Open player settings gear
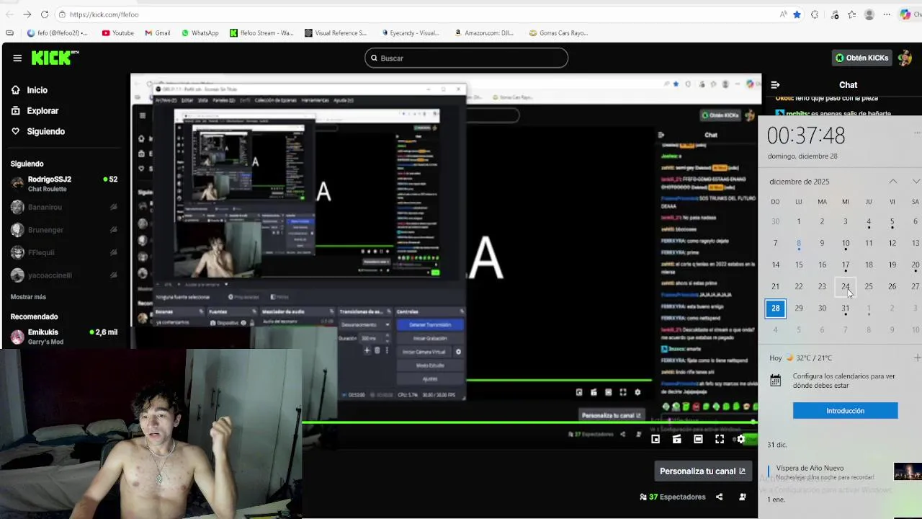The width and height of the screenshot is (922, 519). pyautogui.click(x=740, y=439)
